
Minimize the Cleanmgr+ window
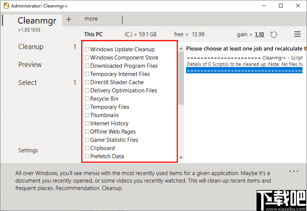pos(264,6)
